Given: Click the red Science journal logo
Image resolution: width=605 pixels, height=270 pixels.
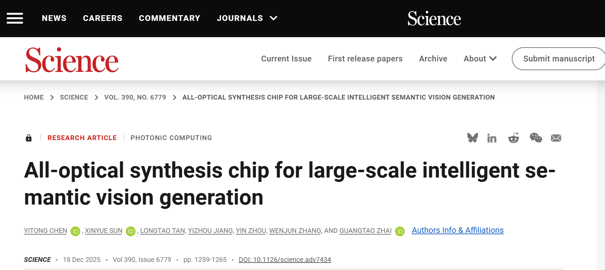Looking at the screenshot, I should [72, 60].
